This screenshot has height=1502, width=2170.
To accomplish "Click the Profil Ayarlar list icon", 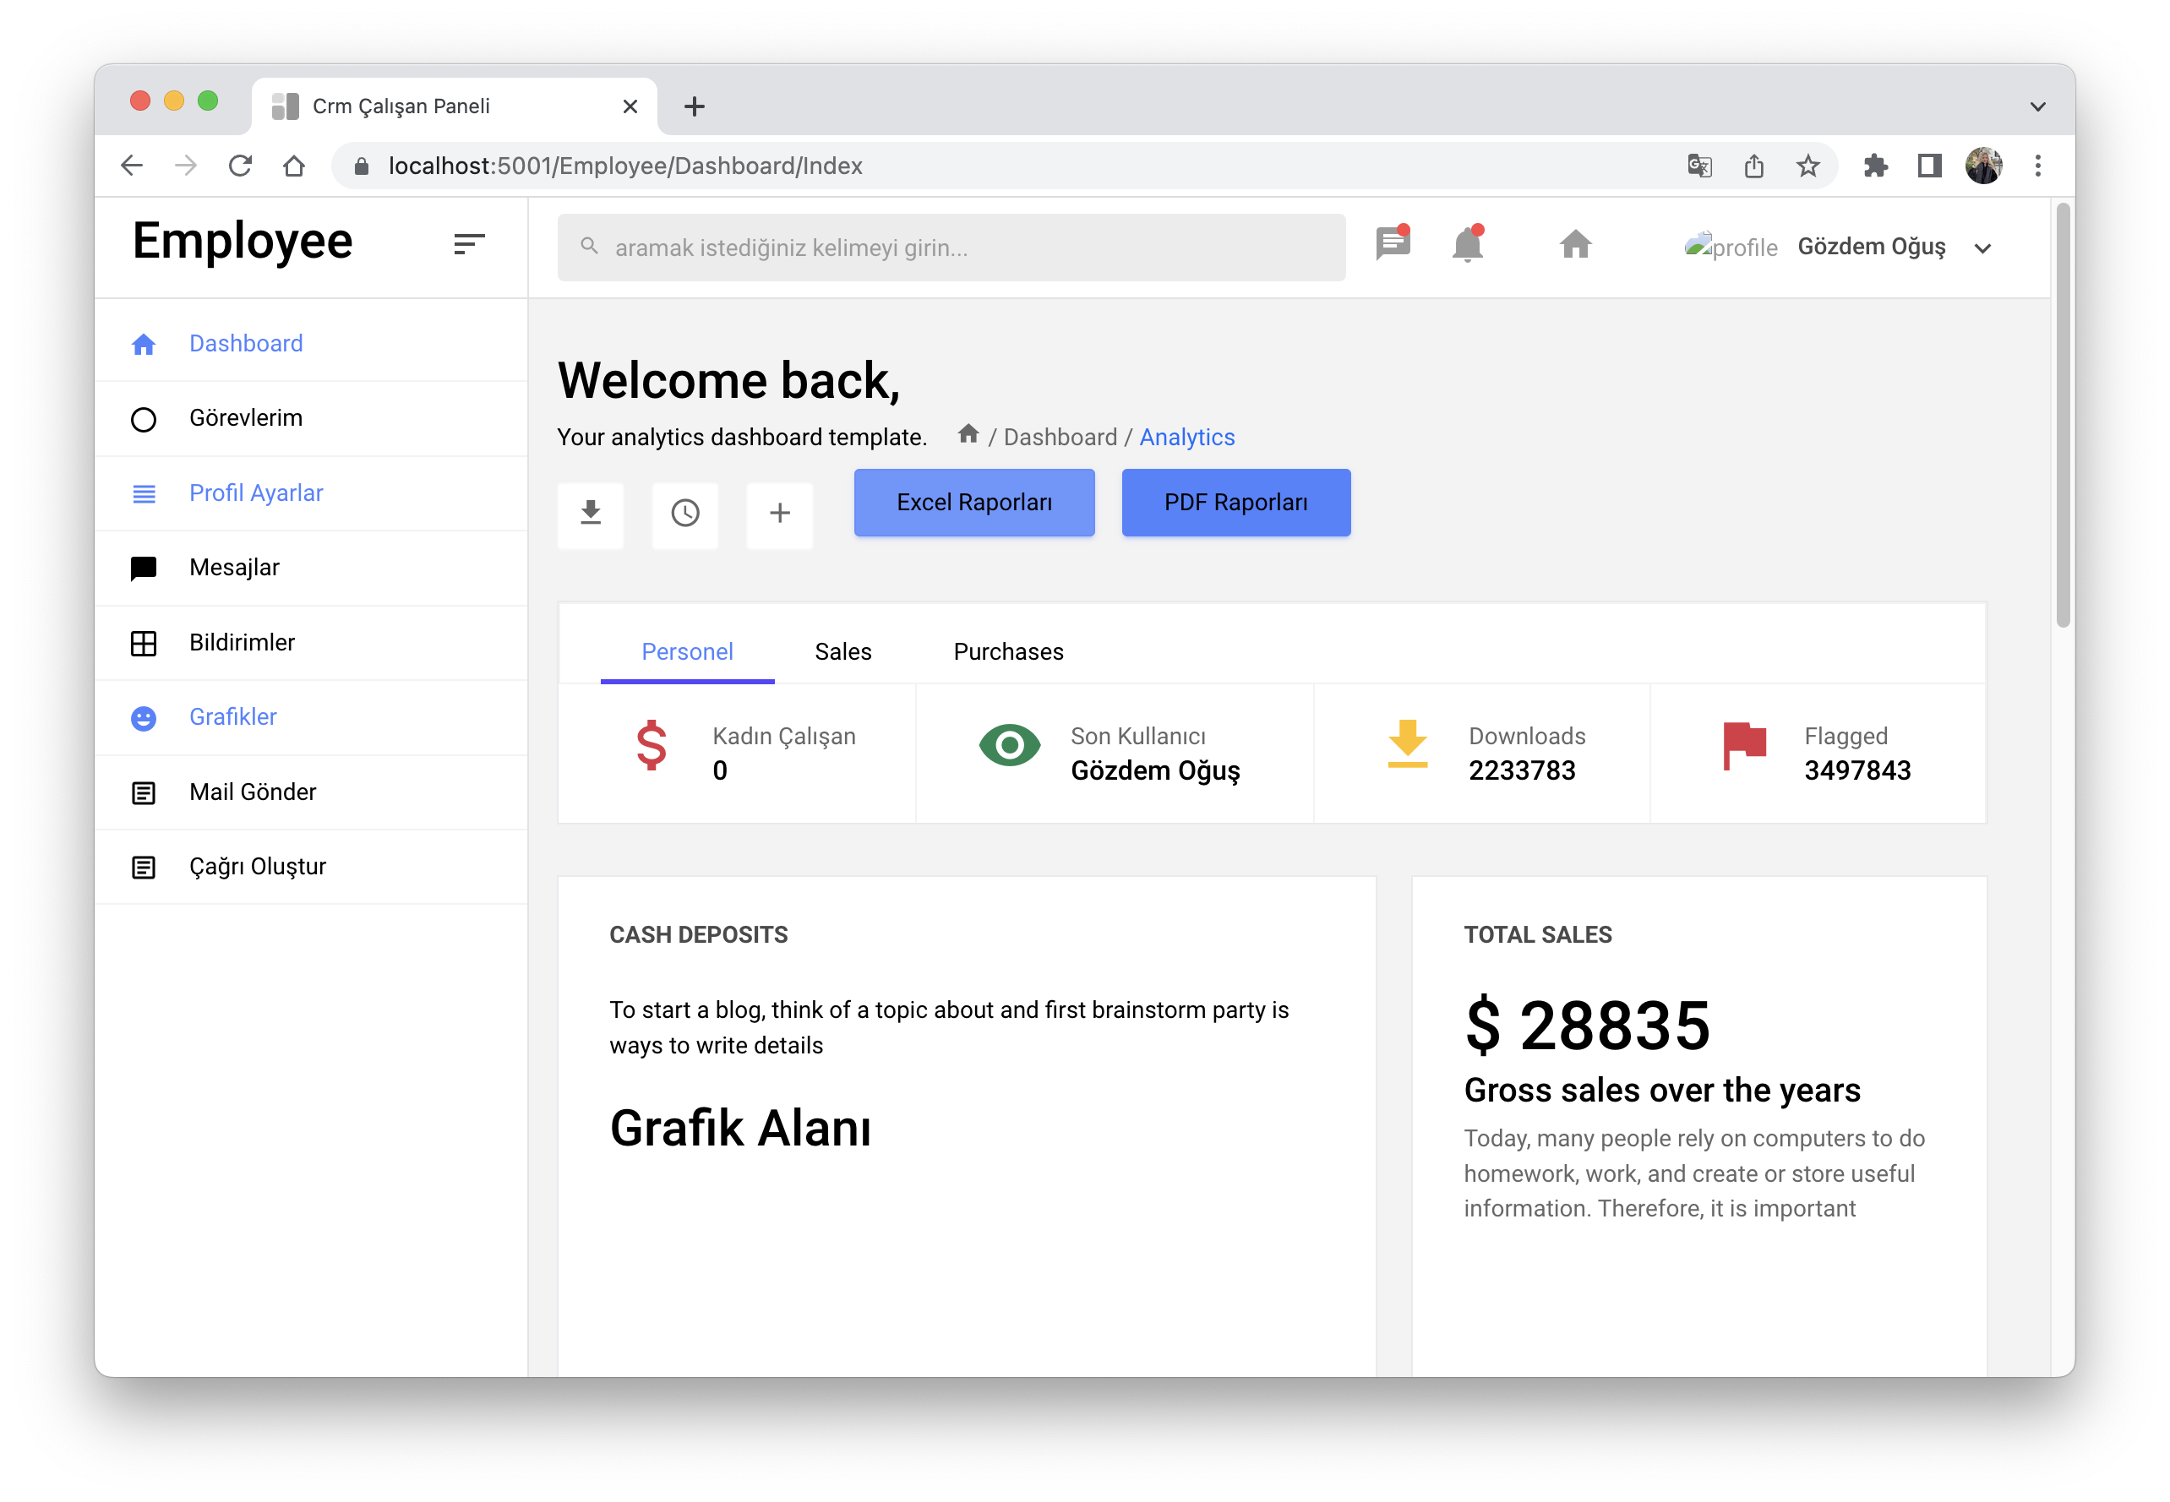I will (143, 494).
